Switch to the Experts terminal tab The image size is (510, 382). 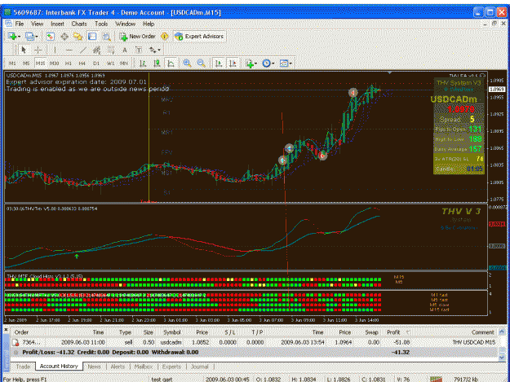point(171,367)
